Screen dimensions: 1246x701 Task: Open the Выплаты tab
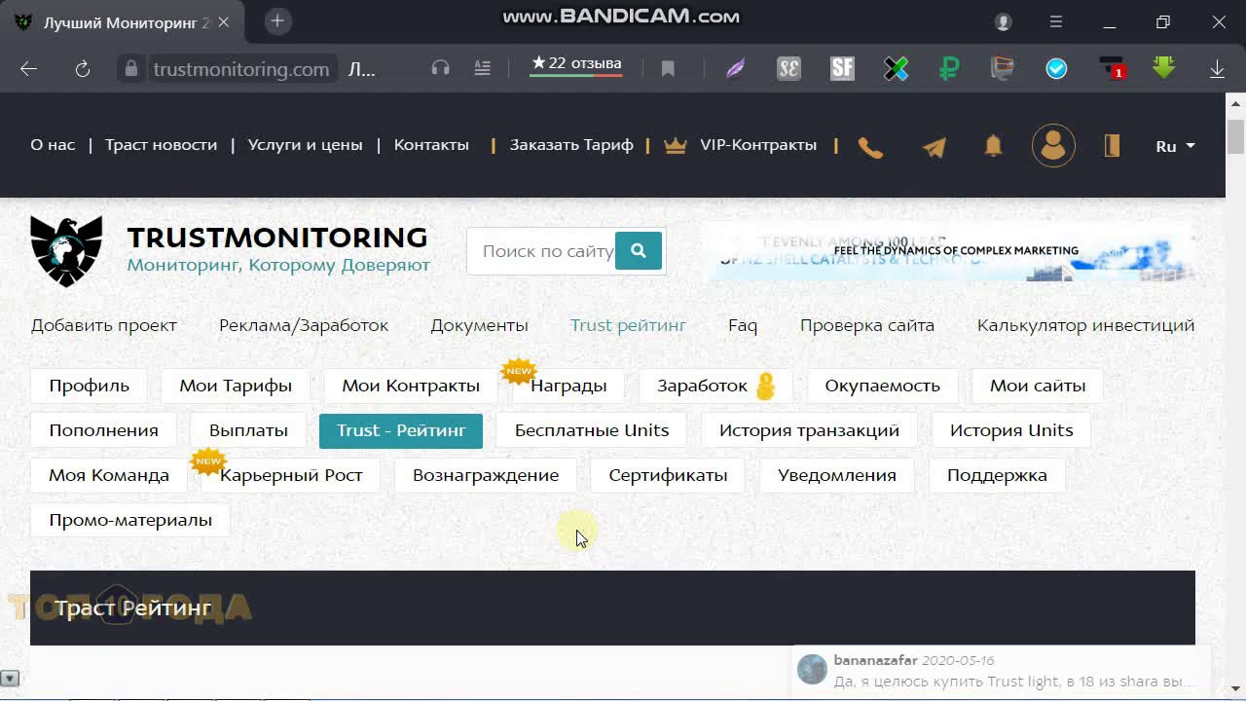pyautogui.click(x=248, y=430)
